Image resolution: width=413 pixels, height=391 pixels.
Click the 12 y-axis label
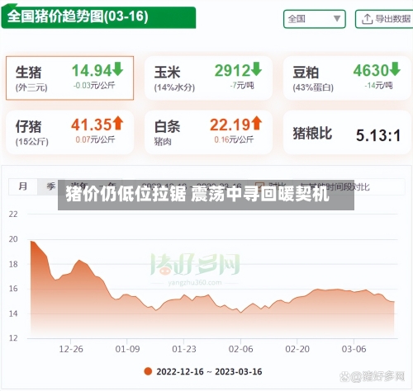[13, 338]
